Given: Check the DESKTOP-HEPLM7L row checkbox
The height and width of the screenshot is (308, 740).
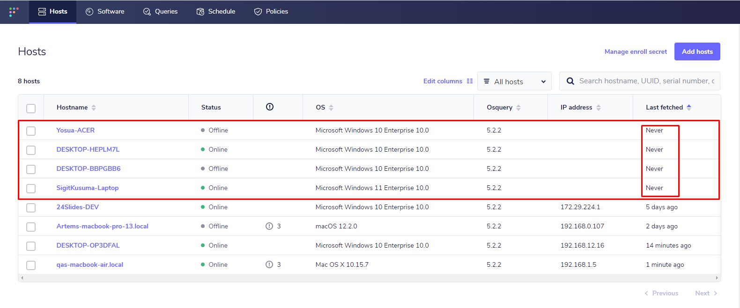Looking at the screenshot, I should (31, 150).
